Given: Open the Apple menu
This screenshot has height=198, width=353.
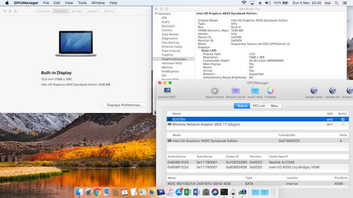Looking at the screenshot, I should [7, 3].
